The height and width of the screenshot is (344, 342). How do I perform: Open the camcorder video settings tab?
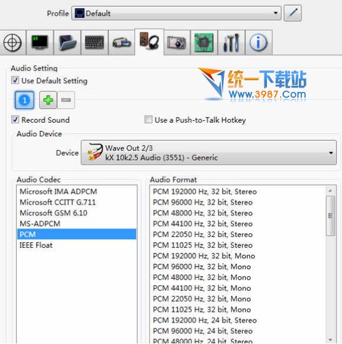121,43
